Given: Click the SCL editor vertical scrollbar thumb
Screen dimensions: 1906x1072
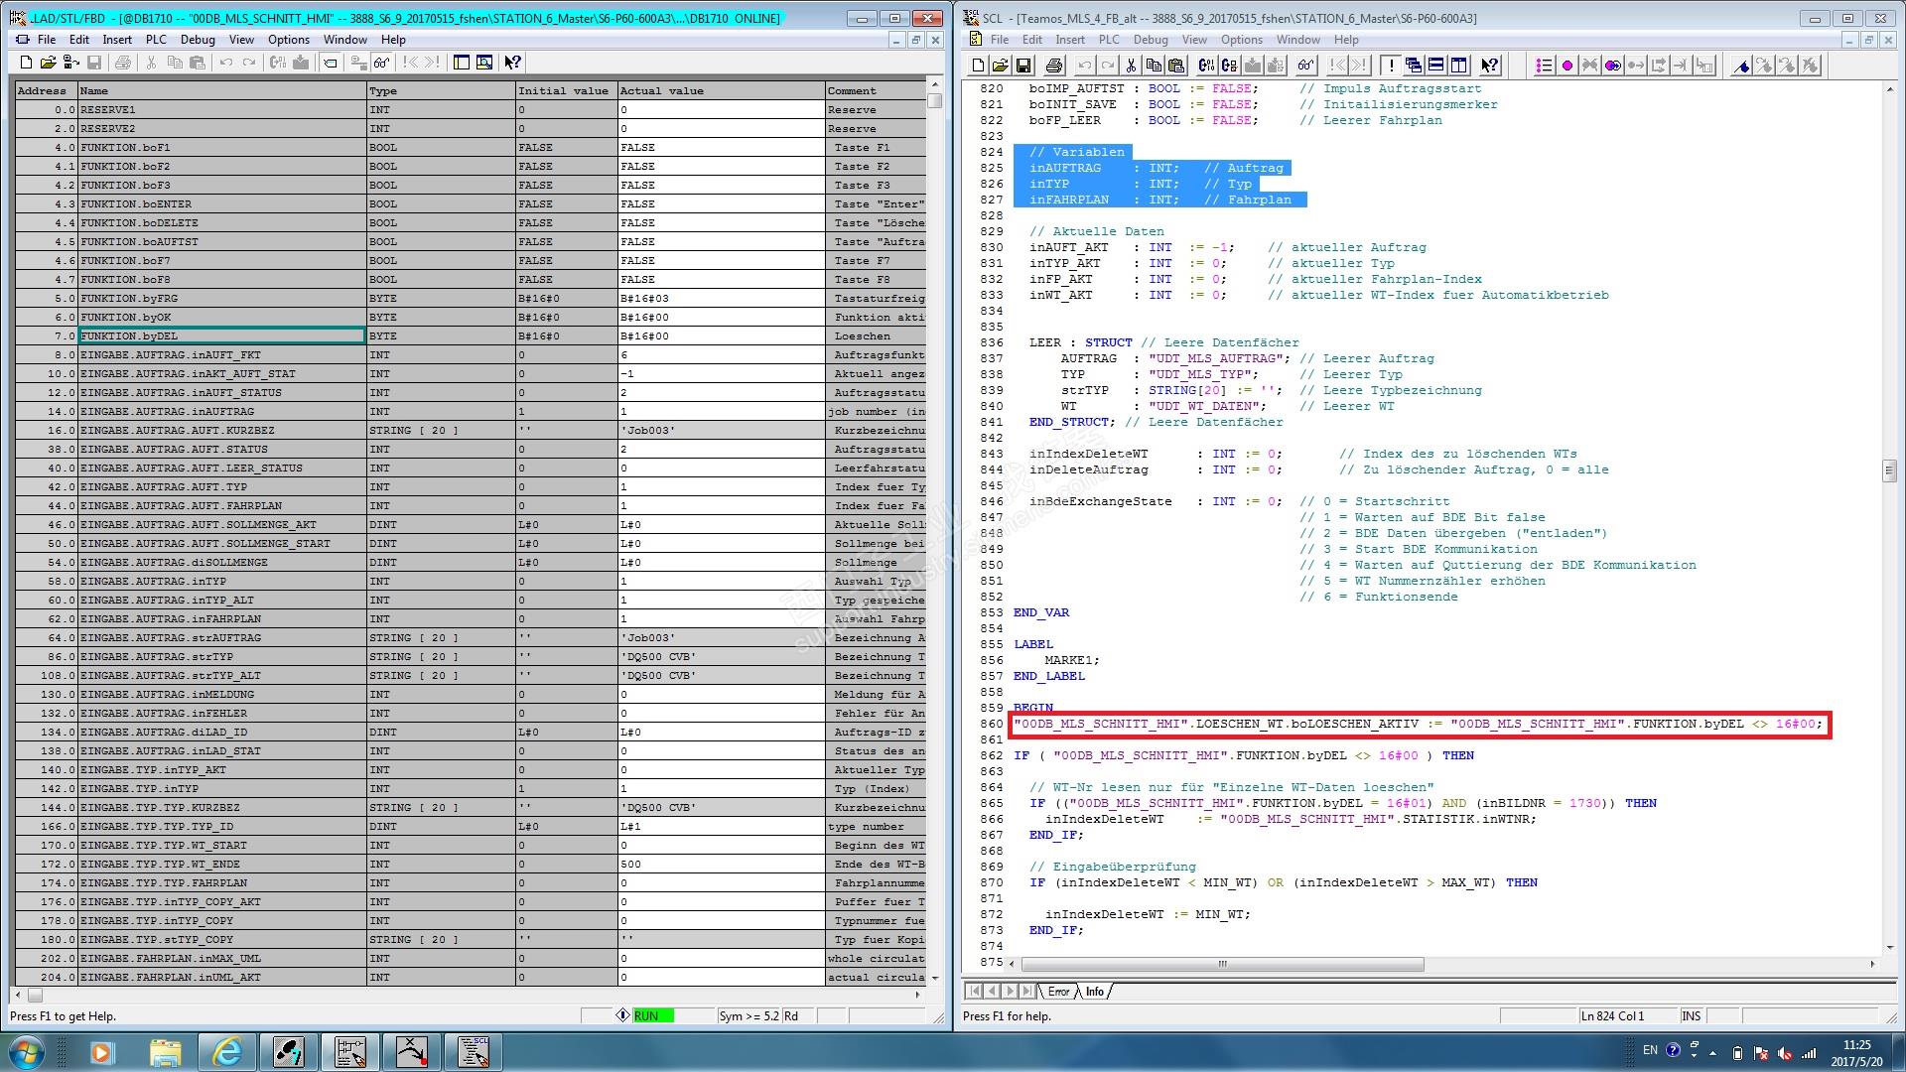Looking at the screenshot, I should pos(1888,470).
